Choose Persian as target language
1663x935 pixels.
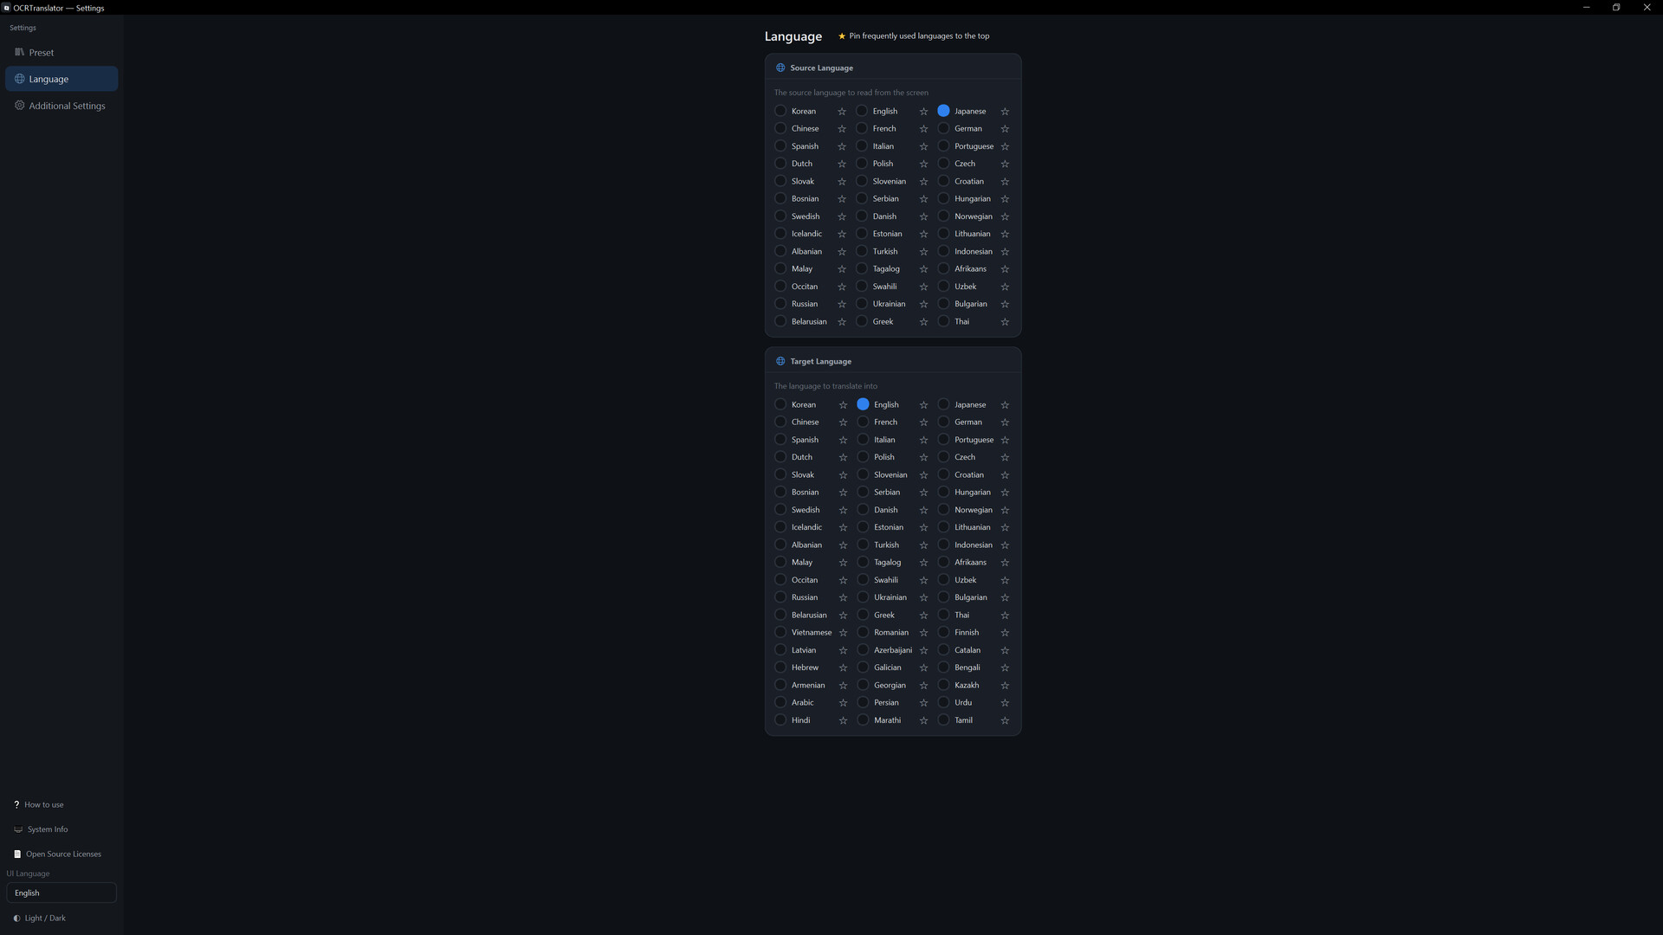click(863, 702)
